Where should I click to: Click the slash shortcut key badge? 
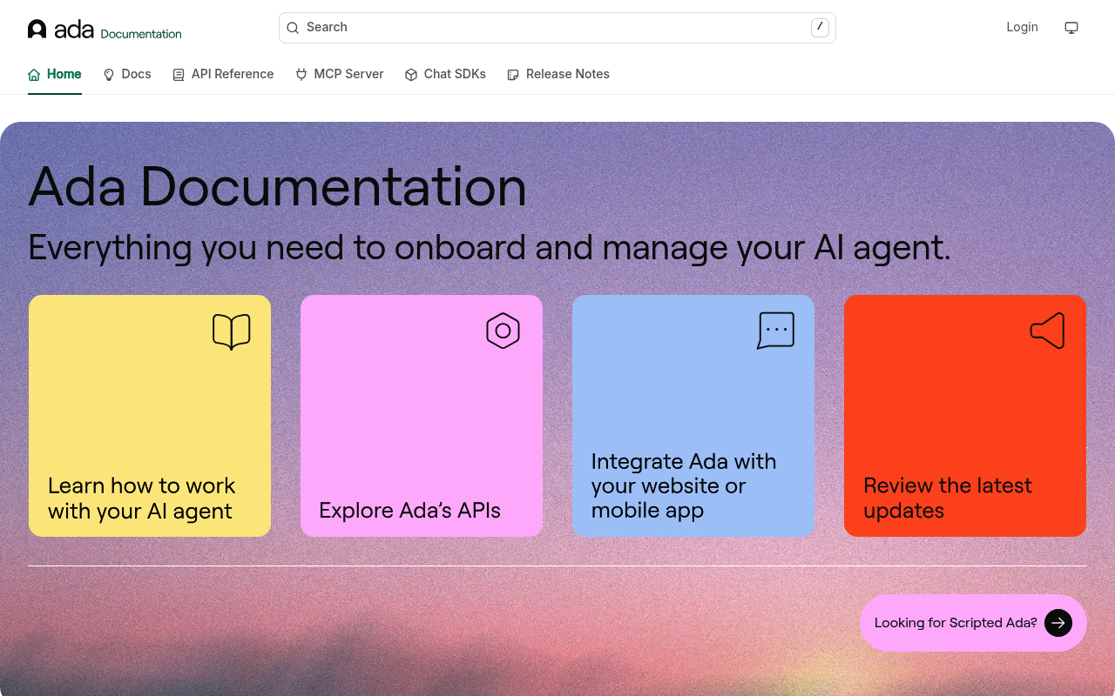(820, 28)
